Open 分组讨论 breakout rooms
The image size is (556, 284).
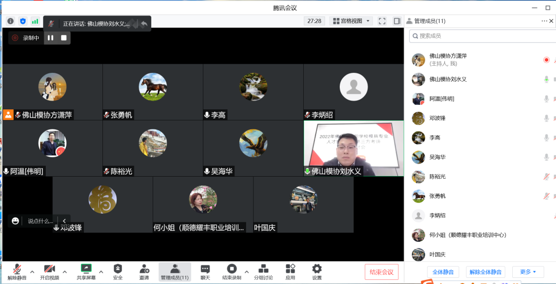click(263, 271)
